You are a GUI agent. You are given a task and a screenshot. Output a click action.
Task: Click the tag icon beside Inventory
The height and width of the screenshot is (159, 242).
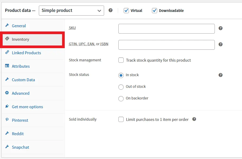coord(7,39)
